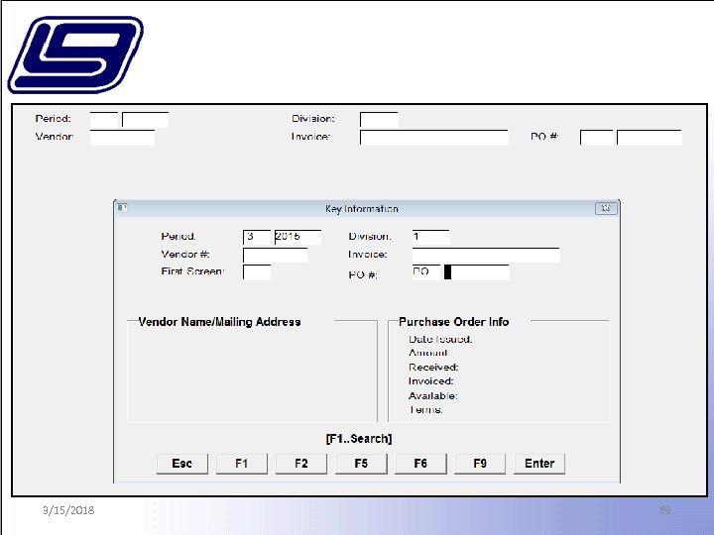
Task: Click the Invoiced label
Action: coord(430,381)
